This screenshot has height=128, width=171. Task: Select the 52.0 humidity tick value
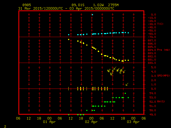point(153,102)
